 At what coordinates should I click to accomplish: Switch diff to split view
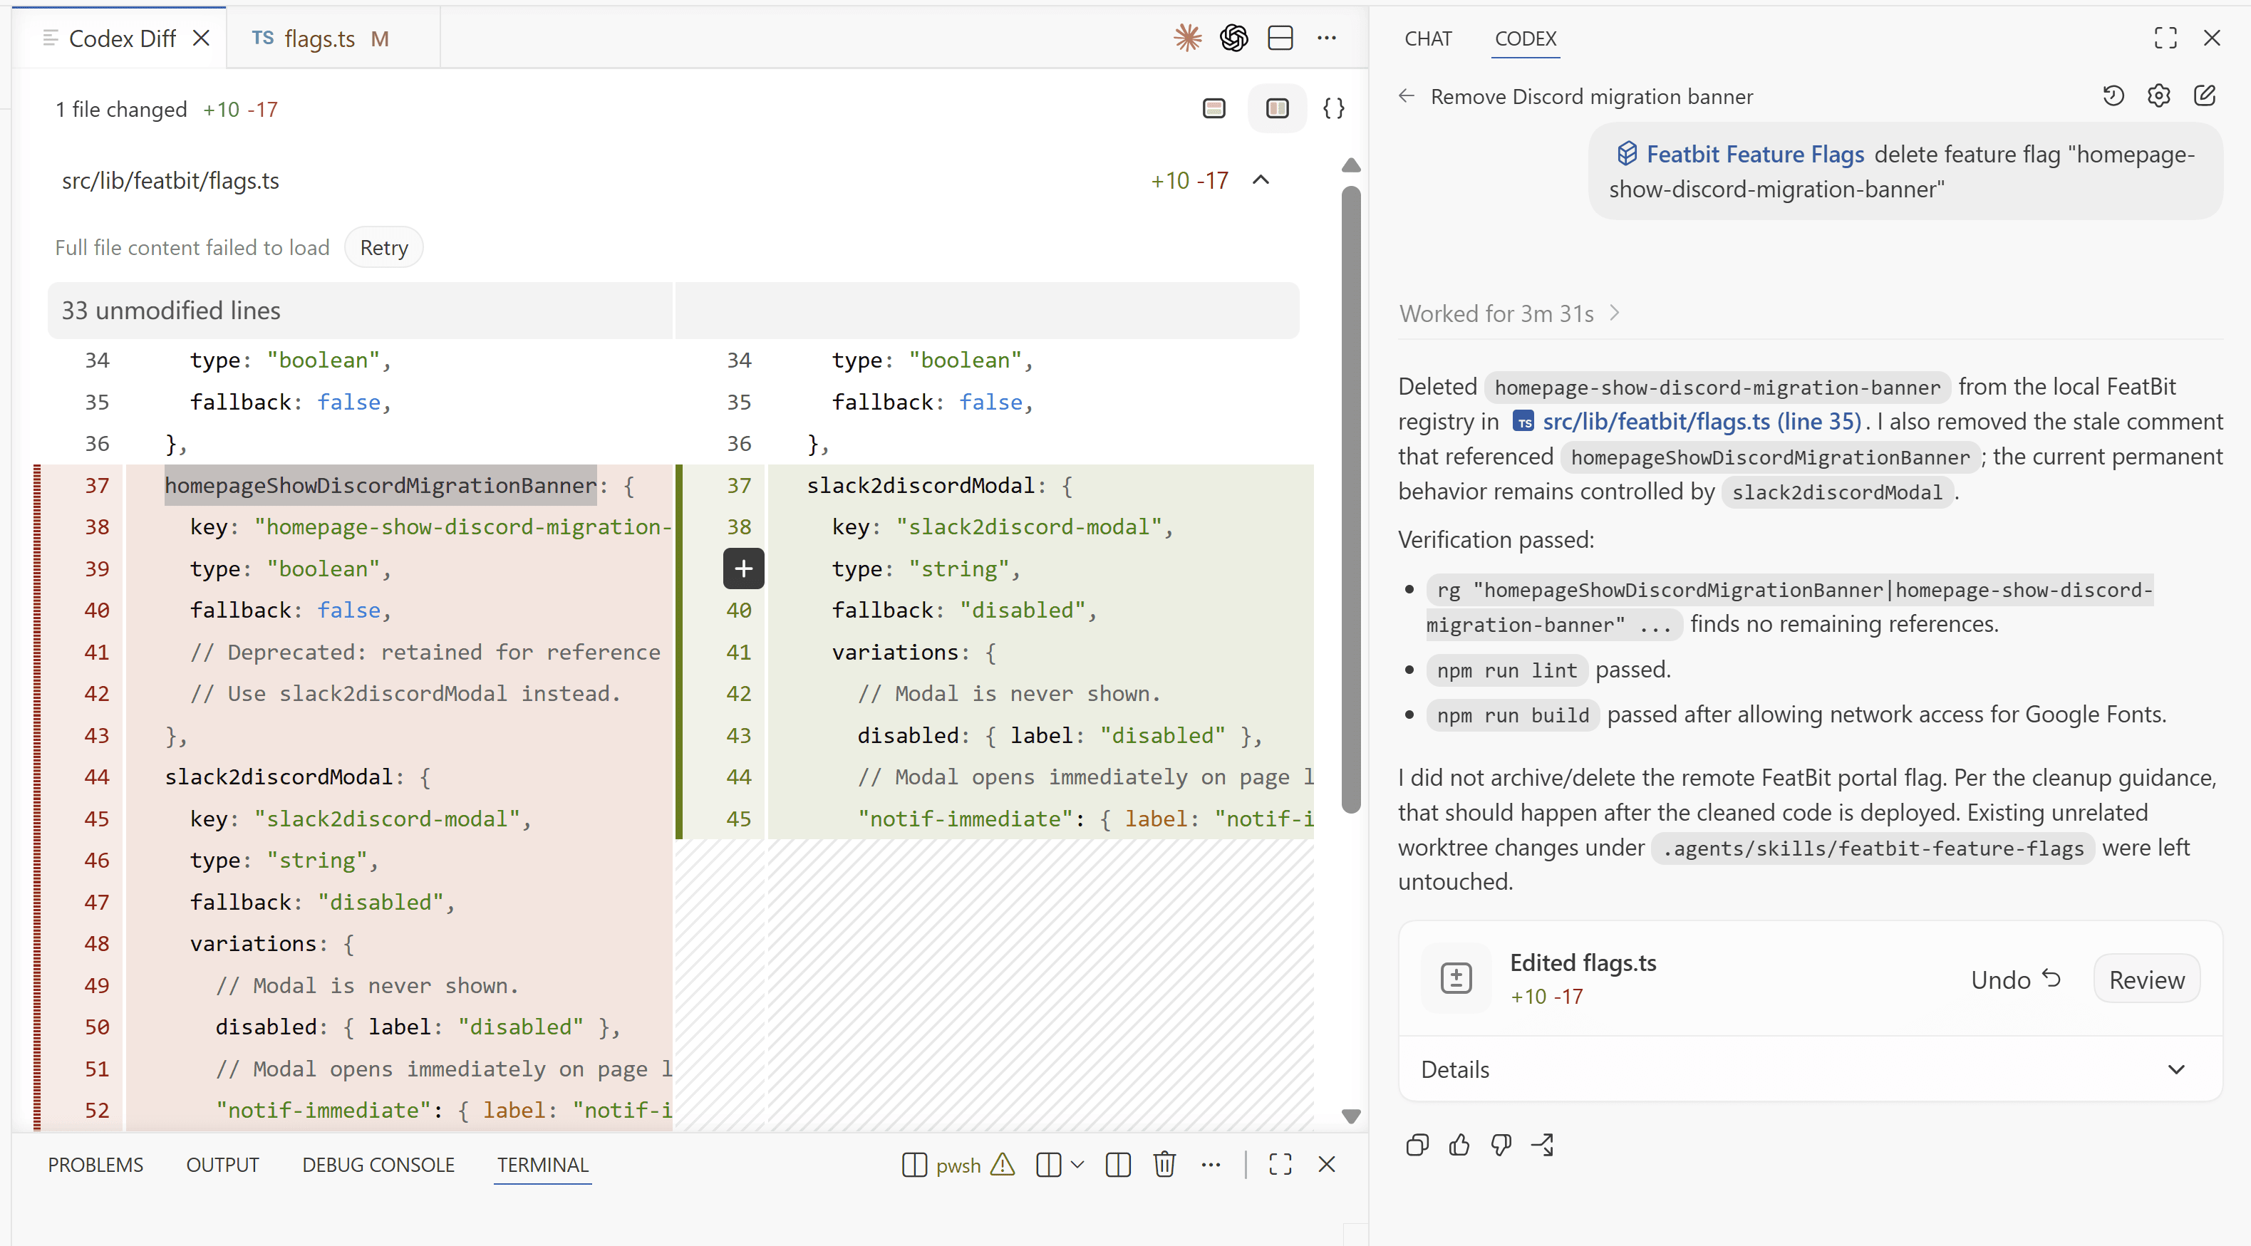1278,108
